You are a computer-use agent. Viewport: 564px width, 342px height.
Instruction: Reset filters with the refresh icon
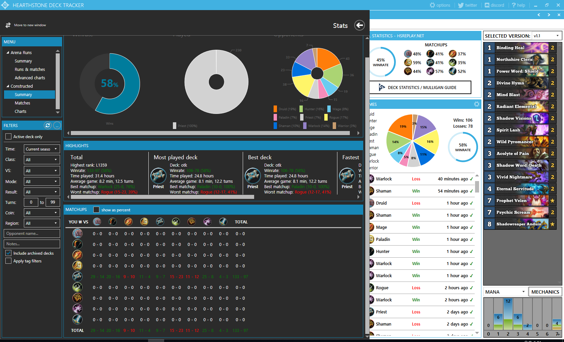coord(47,125)
